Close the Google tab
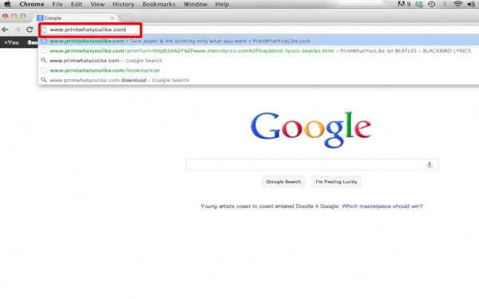Image resolution: width=479 pixels, height=299 pixels. (112, 18)
